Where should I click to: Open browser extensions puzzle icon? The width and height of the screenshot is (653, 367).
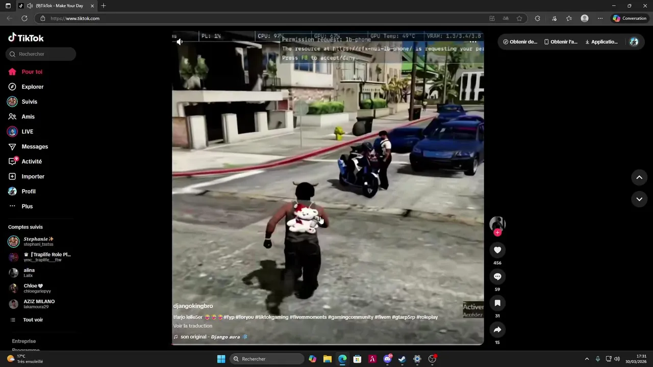click(x=537, y=18)
